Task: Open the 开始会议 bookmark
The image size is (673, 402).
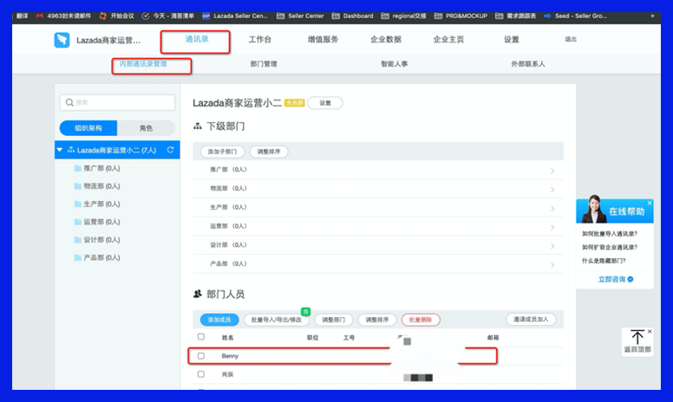Action: [117, 16]
